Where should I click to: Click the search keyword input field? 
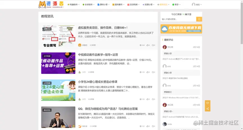pos(178,19)
